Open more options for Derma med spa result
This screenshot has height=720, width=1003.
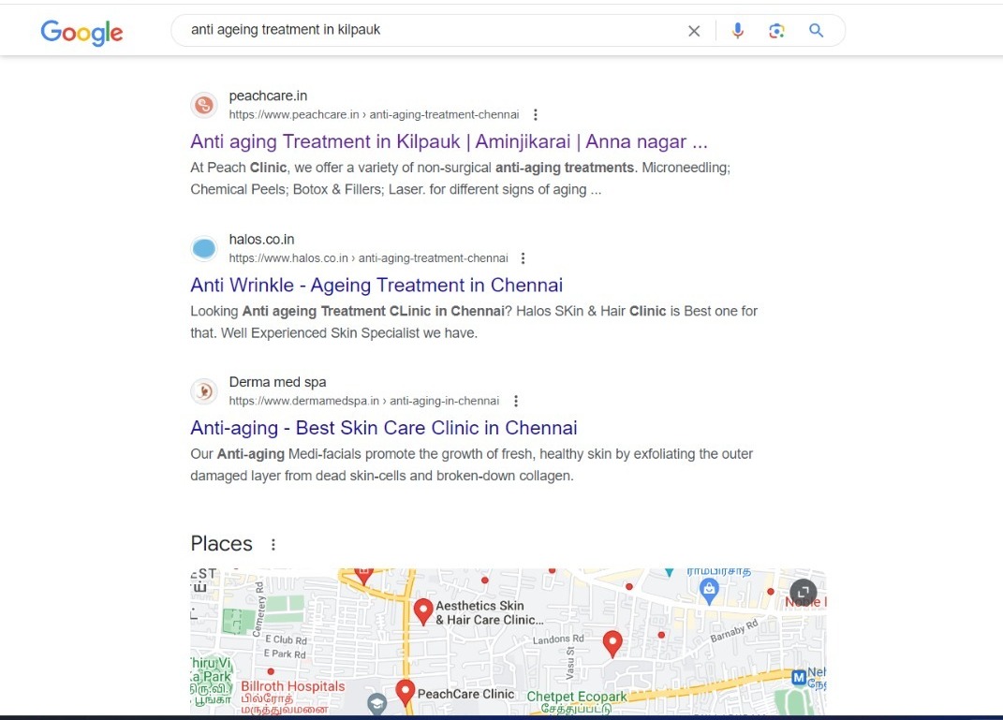coord(516,401)
